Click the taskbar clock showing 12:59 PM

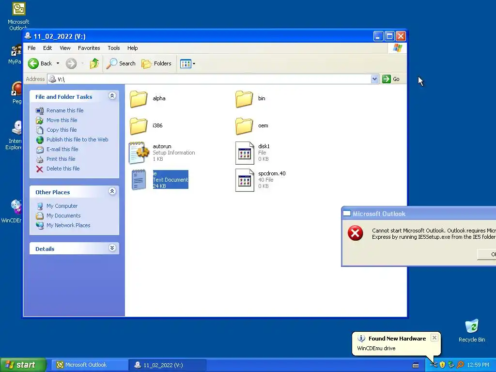pyautogui.click(x=478, y=365)
